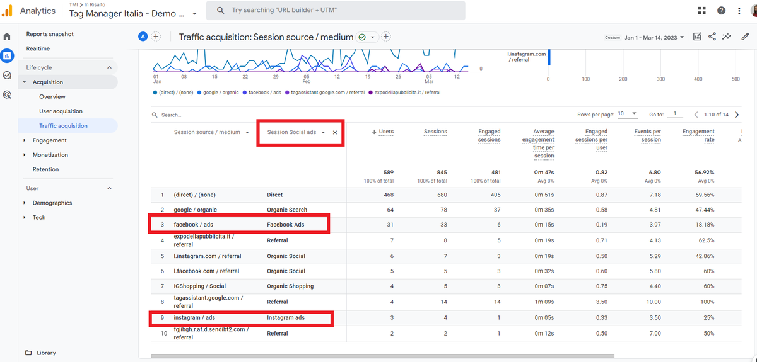Open Reports snapshot
757x362 pixels.
point(50,34)
